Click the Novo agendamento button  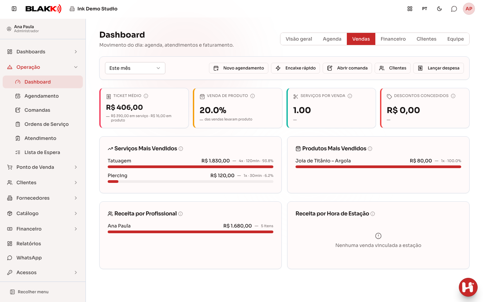tap(238, 68)
